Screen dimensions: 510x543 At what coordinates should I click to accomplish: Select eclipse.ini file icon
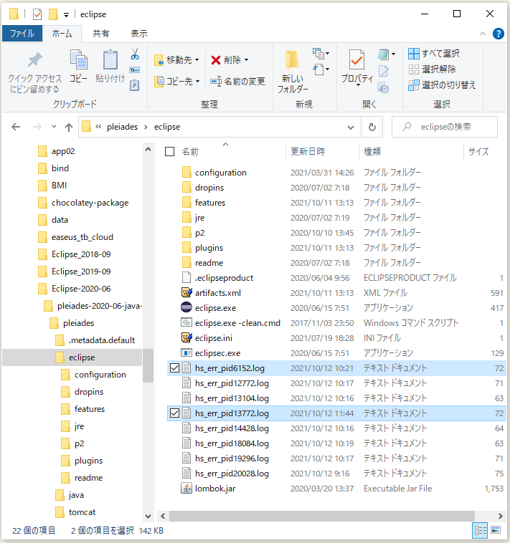pyautogui.click(x=186, y=337)
